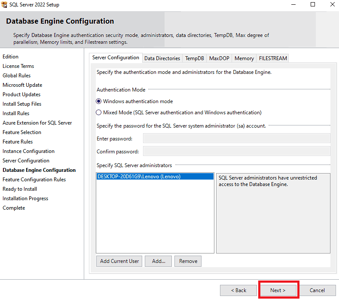Select the Server Configuration tab
Viewport: 339px width, 299px height.
pos(116,58)
